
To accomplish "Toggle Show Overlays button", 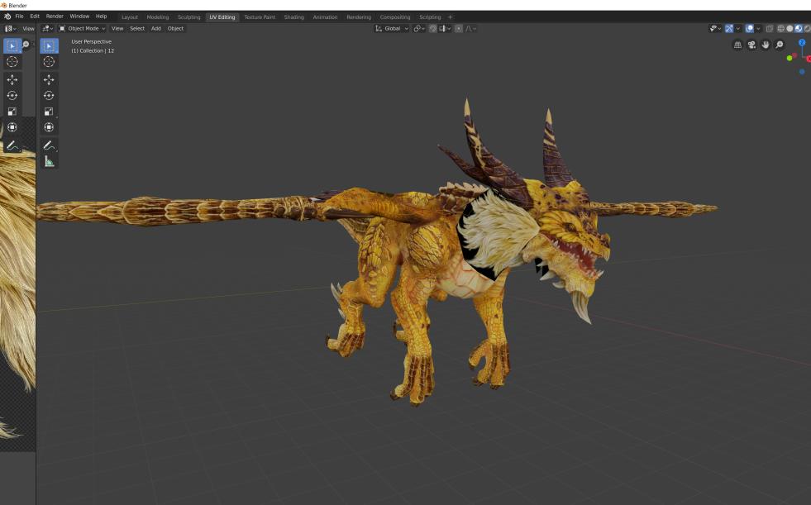I will (750, 29).
